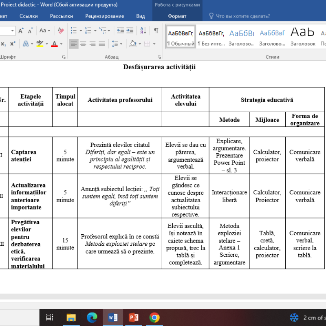The image size is (326, 326).
Task: Apply text highlight color
Action: (40, 44)
